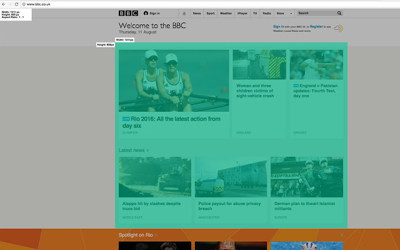The width and height of the screenshot is (400, 250).
Task: Open the Latest news section link
Action: 134,150
